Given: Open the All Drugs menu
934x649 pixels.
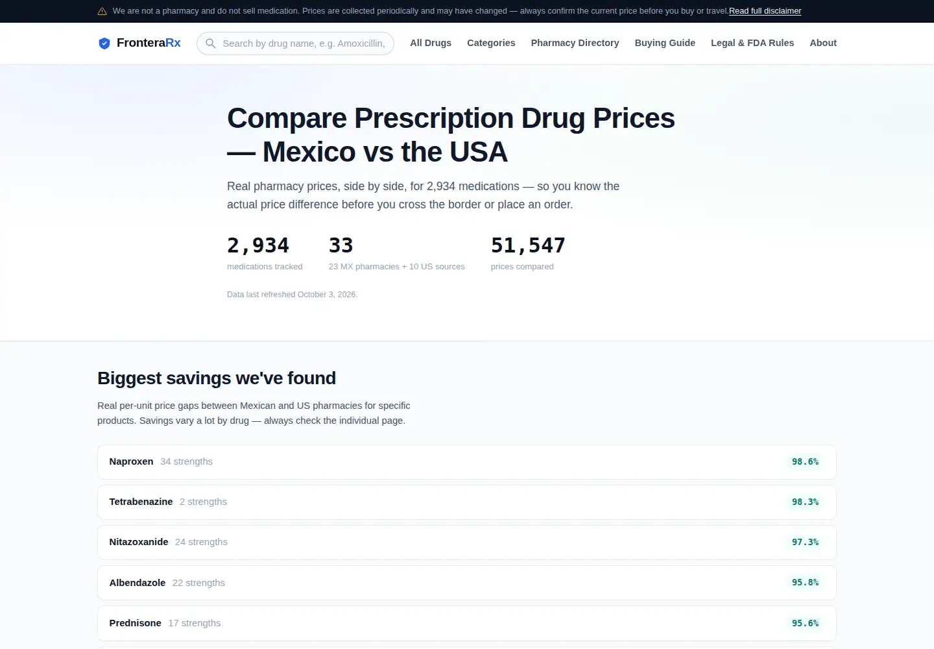Looking at the screenshot, I should 431,43.
